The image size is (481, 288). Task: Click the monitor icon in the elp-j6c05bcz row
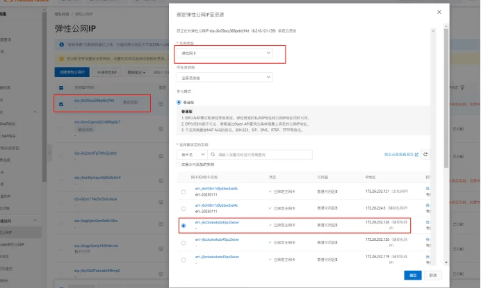[161, 104]
